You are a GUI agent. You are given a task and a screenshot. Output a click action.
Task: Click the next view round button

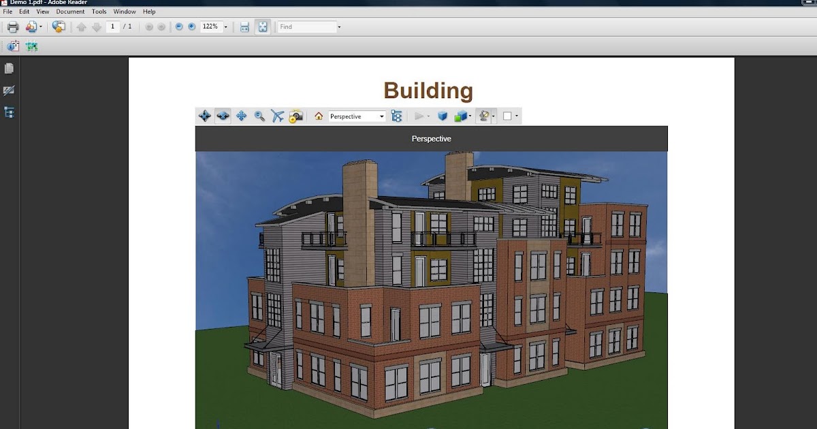click(161, 27)
